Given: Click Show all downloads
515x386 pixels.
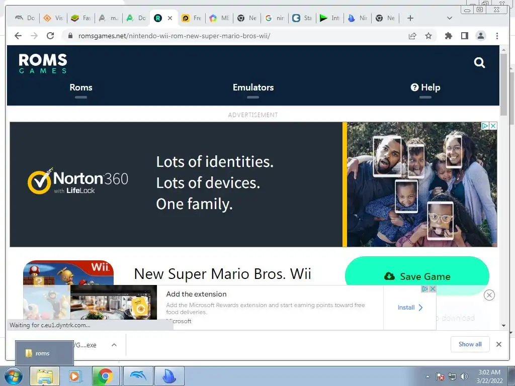Looking at the screenshot, I should [x=470, y=344].
